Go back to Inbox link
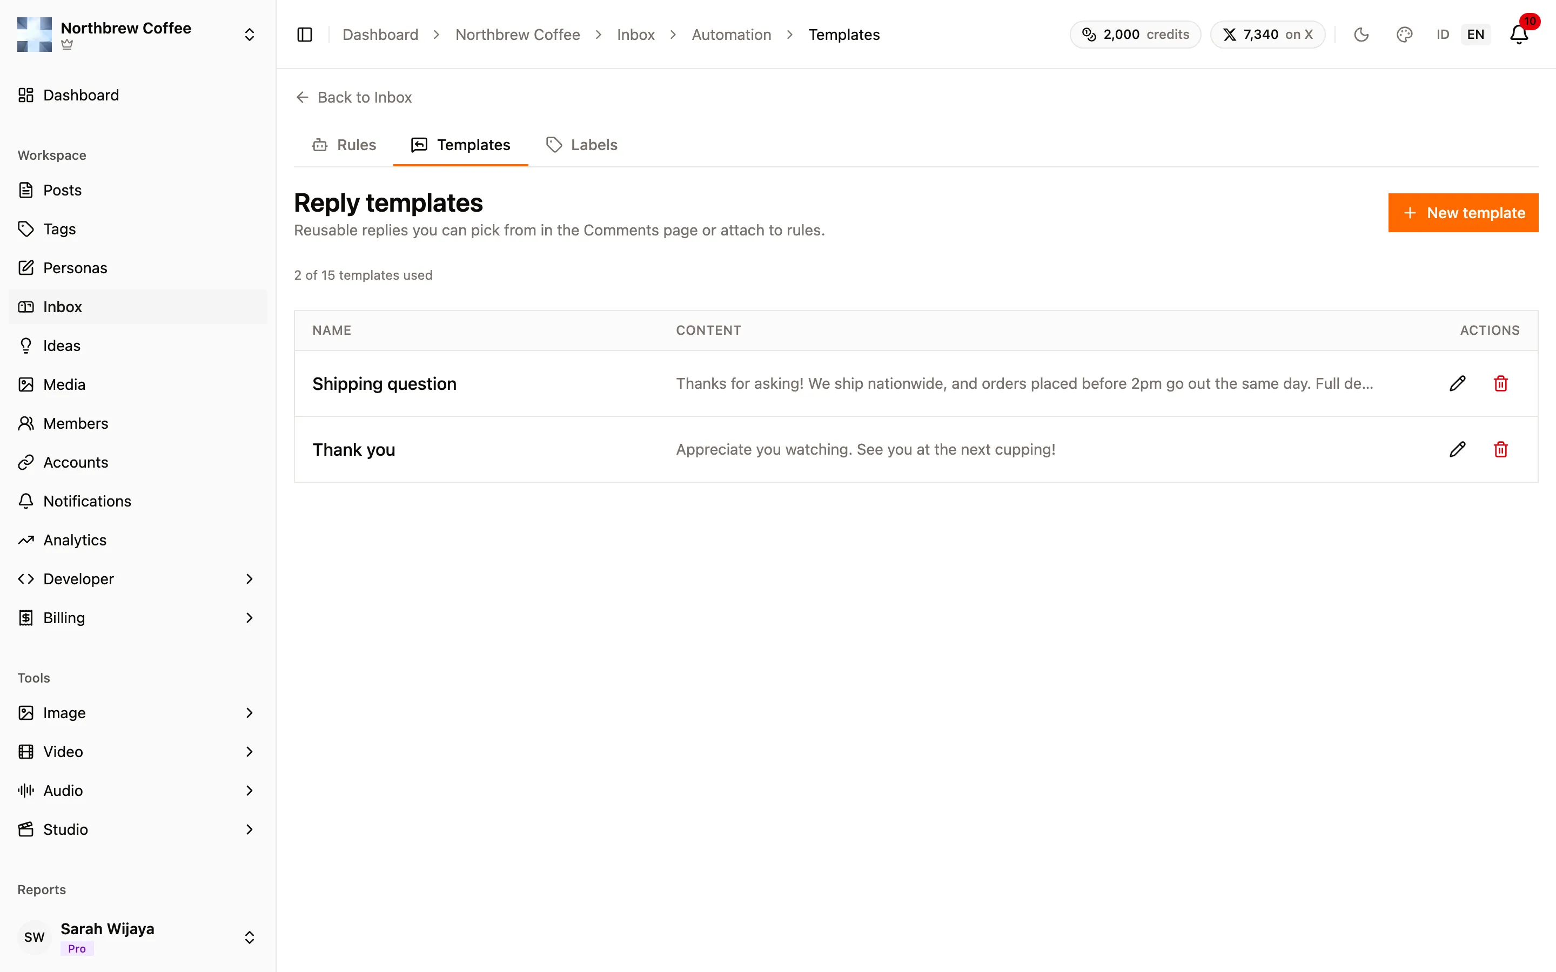Viewport: 1556px width, 972px height. (x=354, y=97)
